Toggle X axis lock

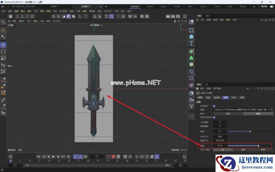[17, 16]
